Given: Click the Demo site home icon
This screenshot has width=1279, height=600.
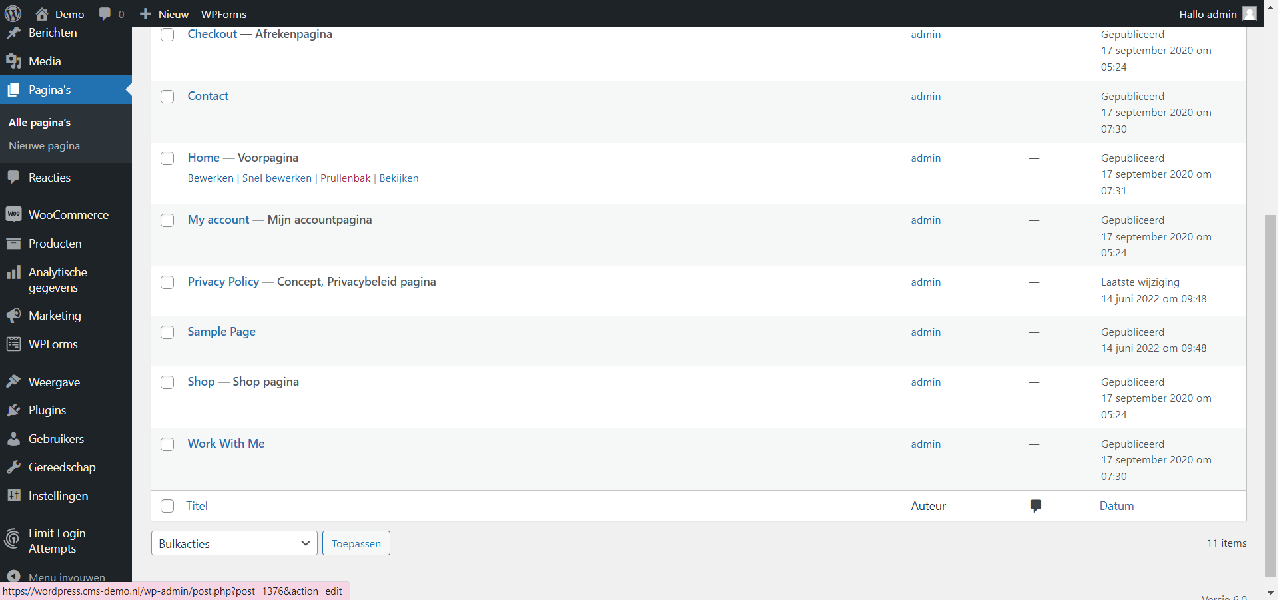Looking at the screenshot, I should pos(42,14).
